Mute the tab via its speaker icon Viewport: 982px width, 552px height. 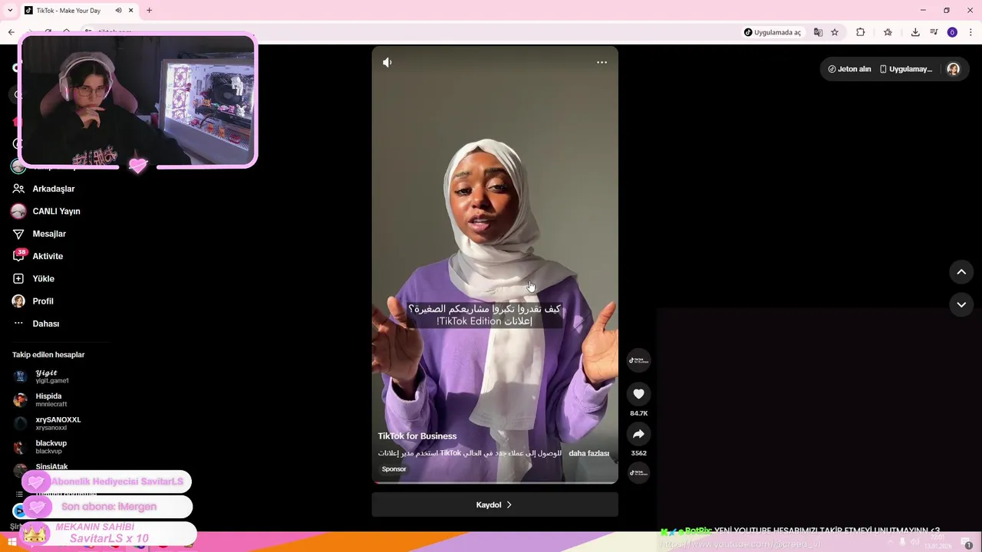[118, 11]
